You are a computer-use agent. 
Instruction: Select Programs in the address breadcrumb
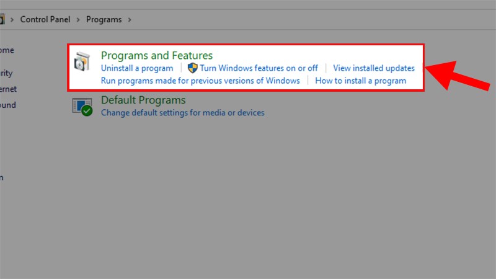coord(104,19)
